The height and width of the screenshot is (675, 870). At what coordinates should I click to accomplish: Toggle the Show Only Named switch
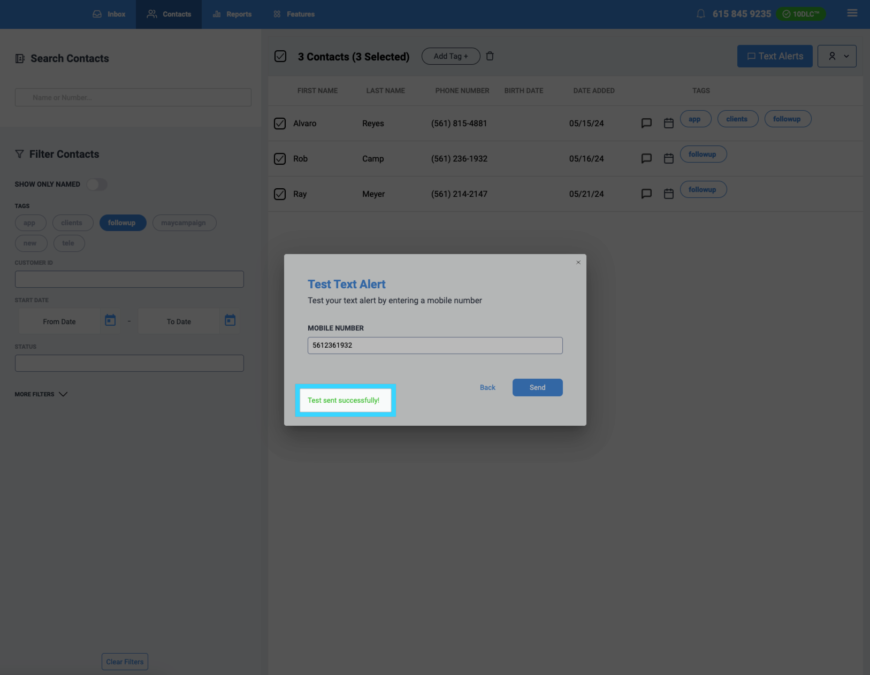coord(97,185)
